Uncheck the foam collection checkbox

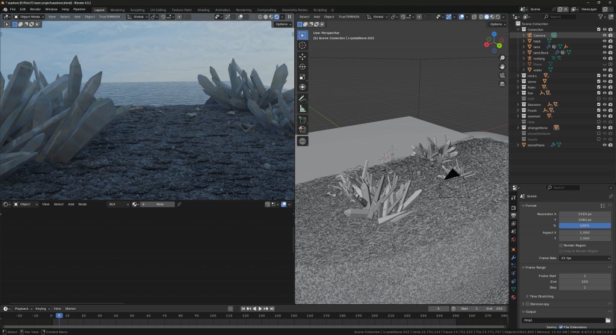tap(598, 87)
